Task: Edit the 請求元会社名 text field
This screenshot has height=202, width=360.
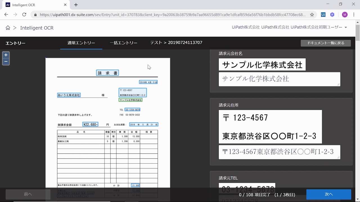Action: coord(279,79)
